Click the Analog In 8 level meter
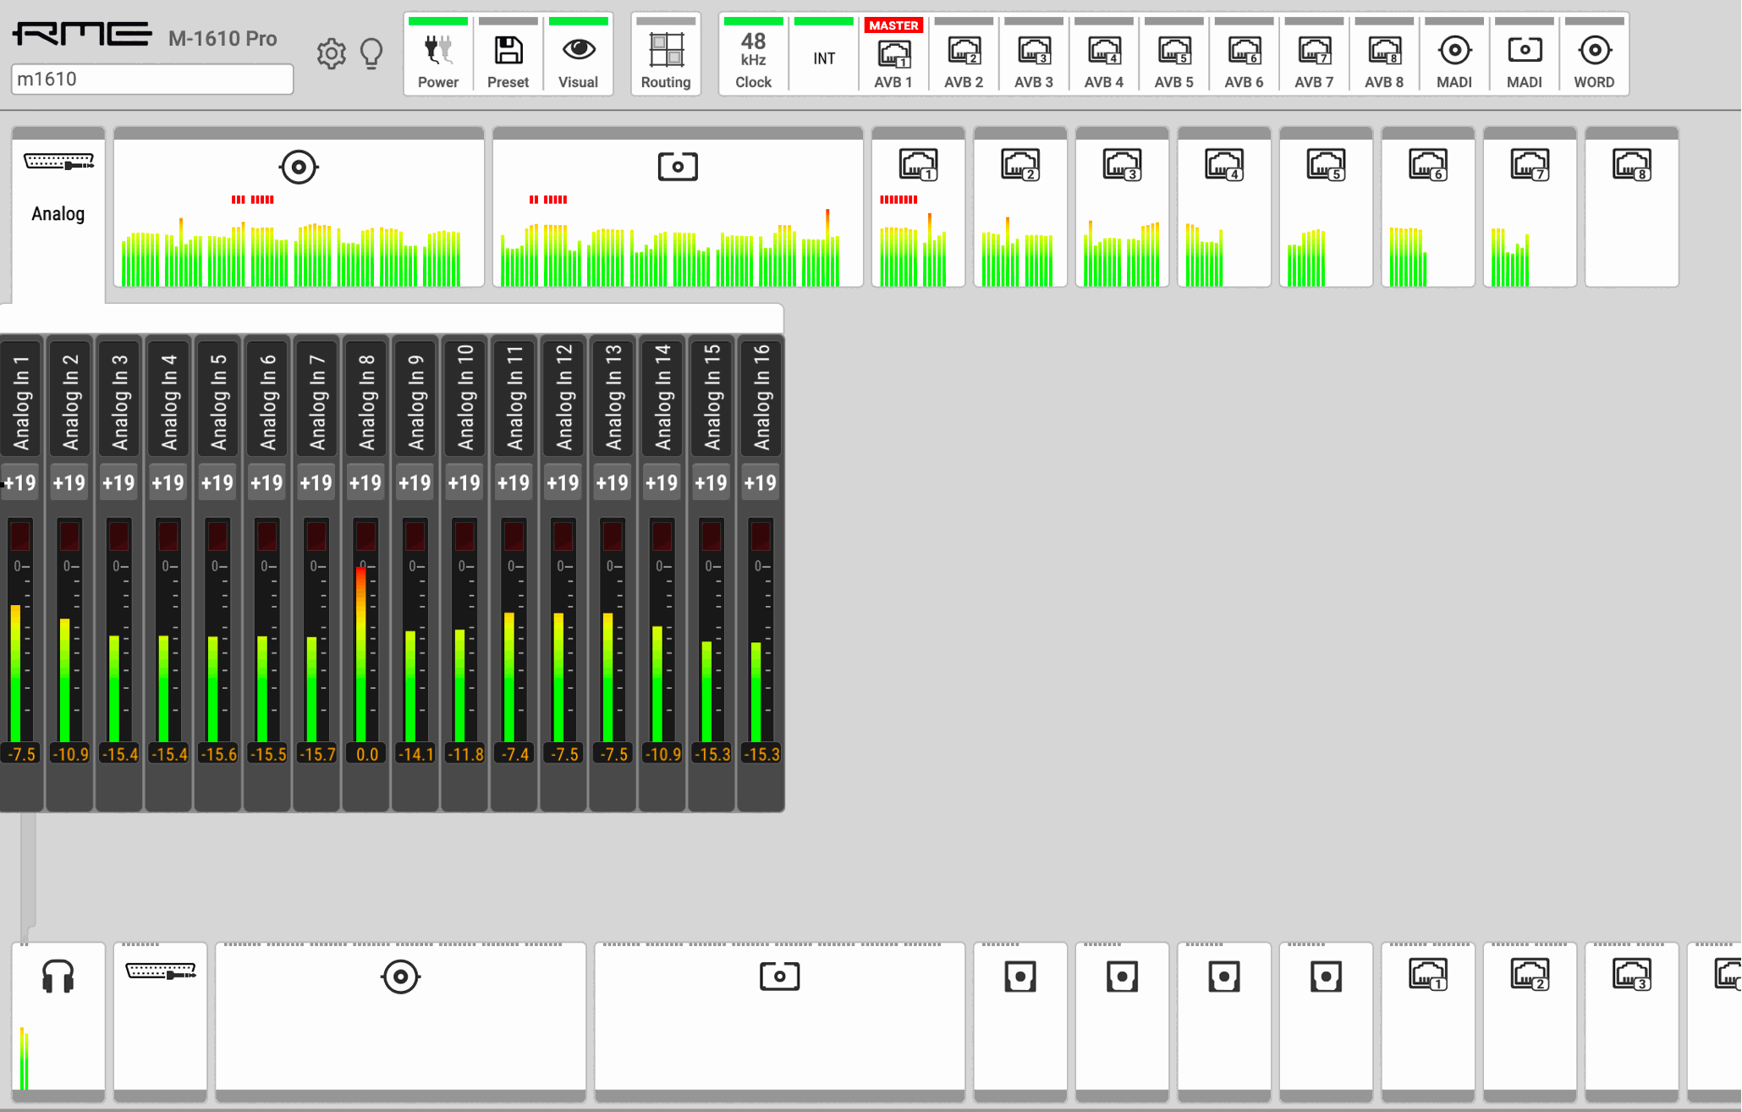This screenshot has height=1112, width=1742. pyautogui.click(x=362, y=652)
